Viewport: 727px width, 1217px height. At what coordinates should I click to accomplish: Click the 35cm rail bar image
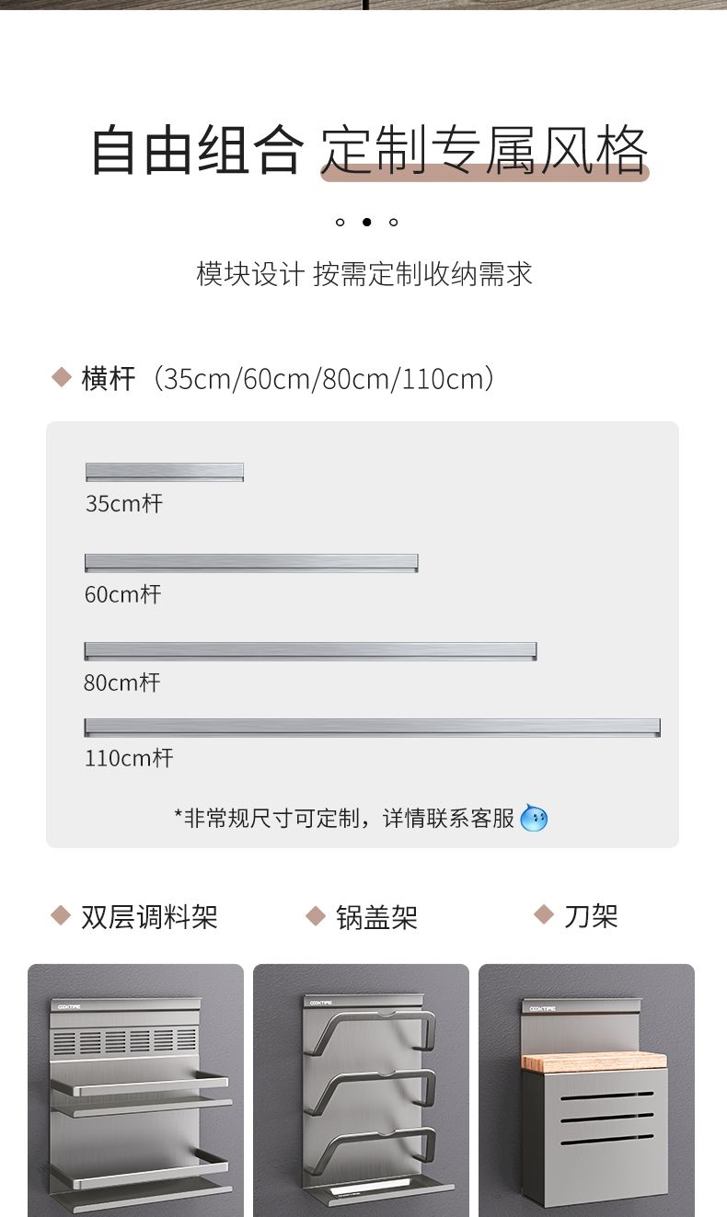(165, 472)
